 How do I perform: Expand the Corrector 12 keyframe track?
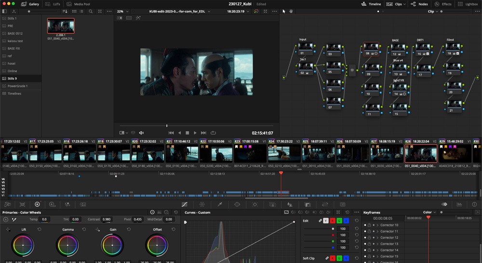[x=377, y=238]
